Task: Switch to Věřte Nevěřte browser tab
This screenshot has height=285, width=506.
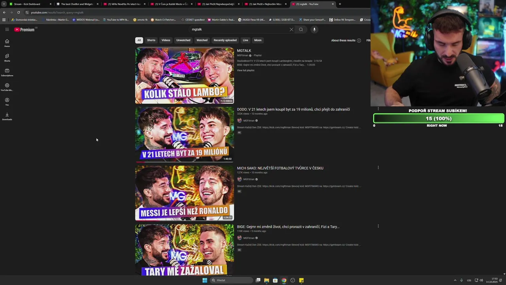Action: [124, 4]
